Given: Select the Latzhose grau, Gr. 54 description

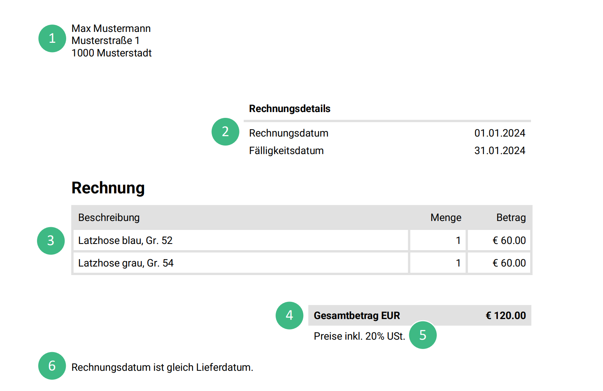Looking at the screenshot, I should (x=126, y=263).
